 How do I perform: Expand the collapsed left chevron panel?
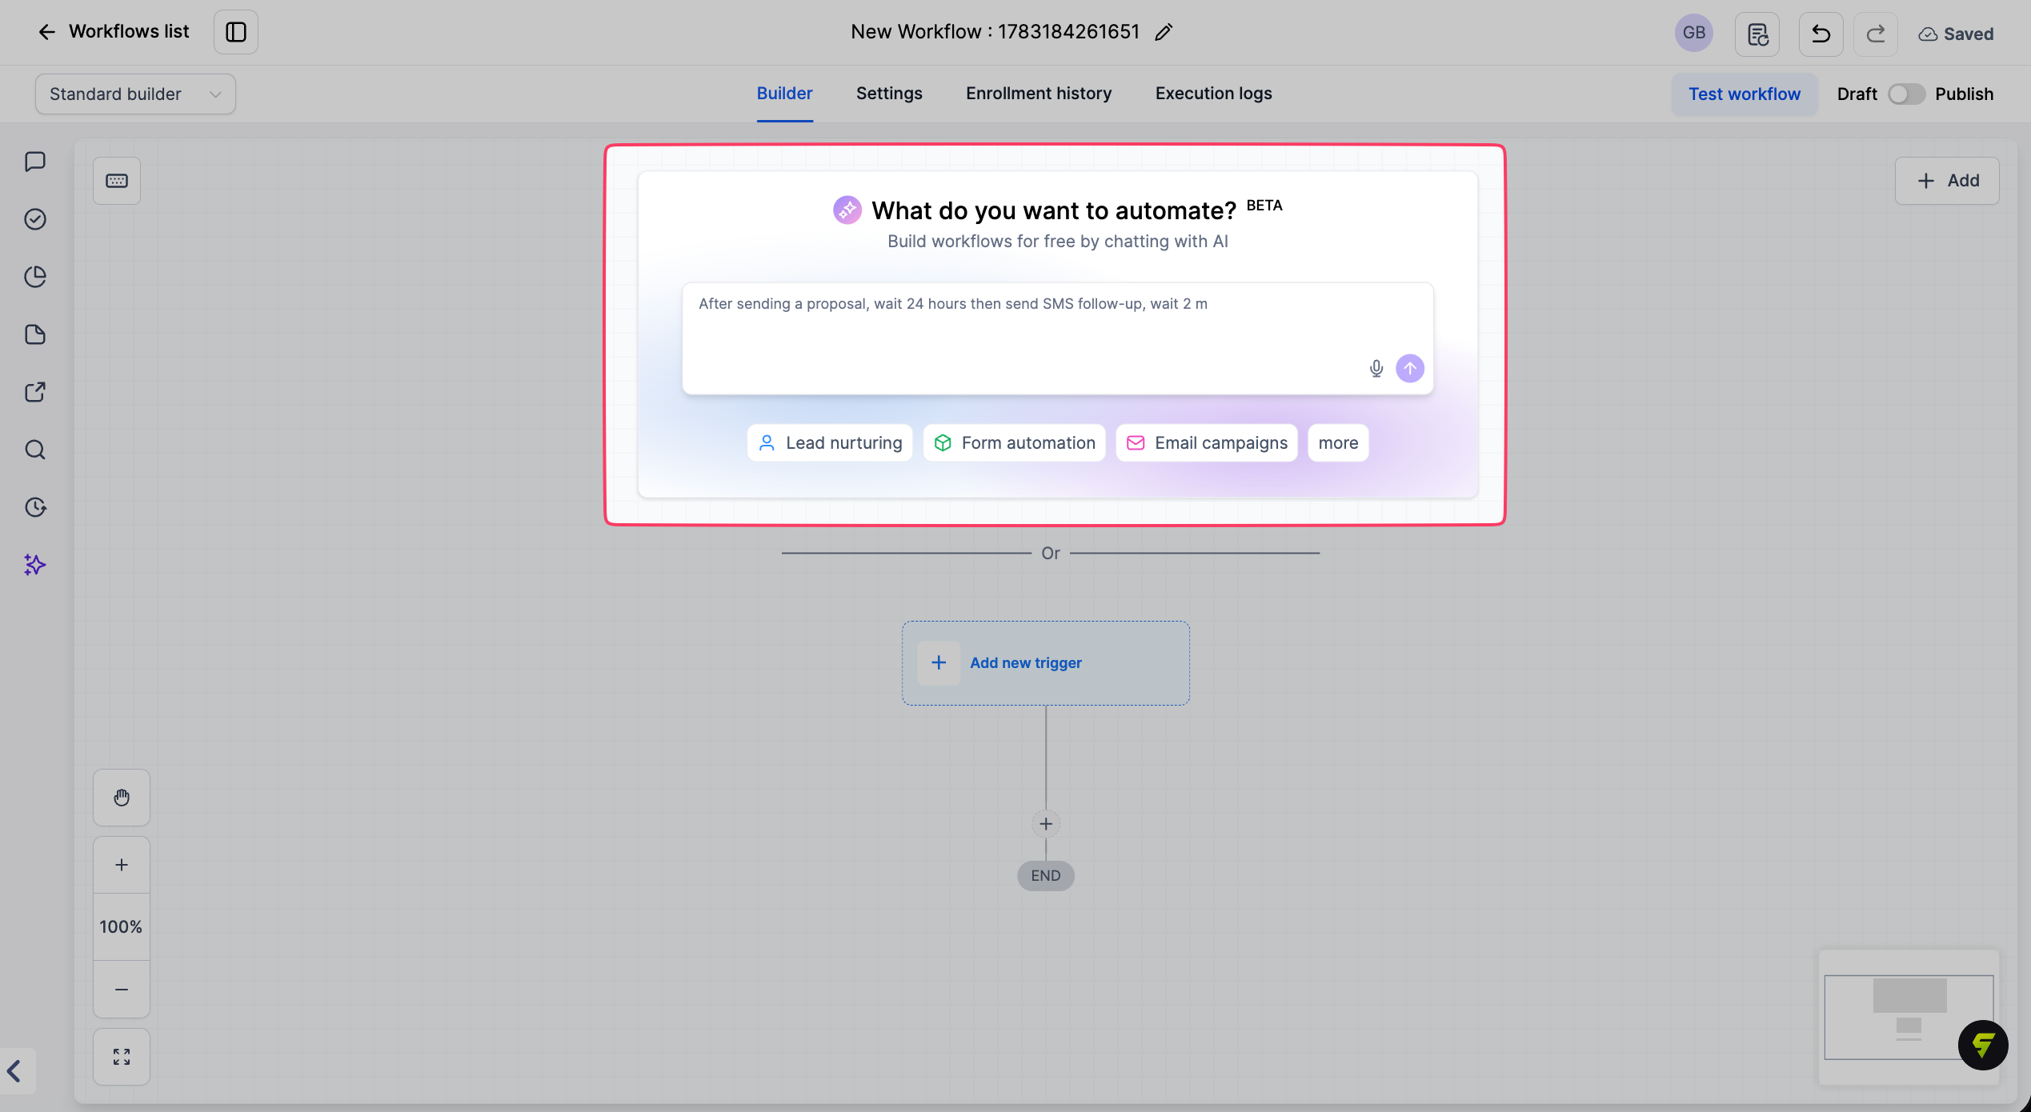pos(14,1071)
